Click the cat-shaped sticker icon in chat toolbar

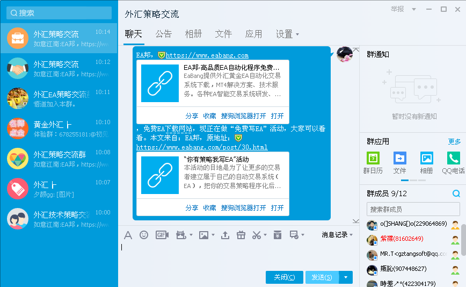coord(181,235)
